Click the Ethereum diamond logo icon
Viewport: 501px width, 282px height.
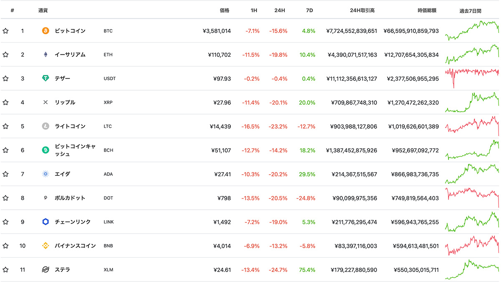pyautogui.click(x=46, y=55)
